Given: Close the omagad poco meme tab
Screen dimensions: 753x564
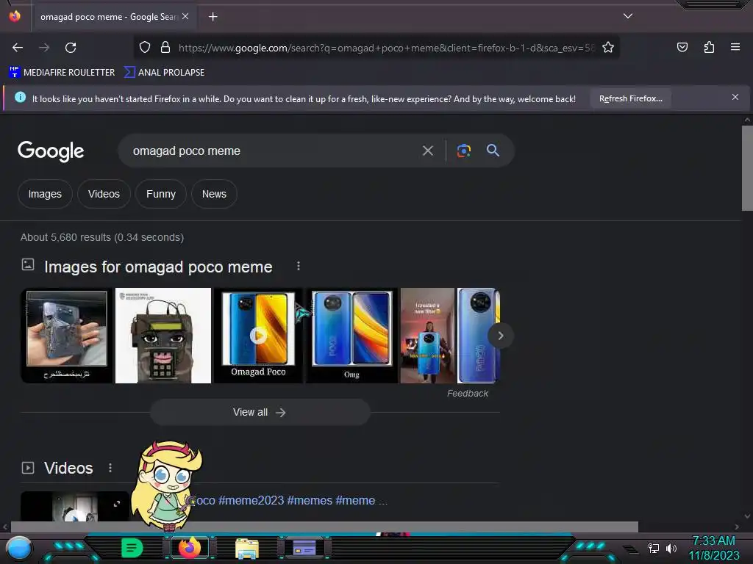Looking at the screenshot, I should point(185,16).
